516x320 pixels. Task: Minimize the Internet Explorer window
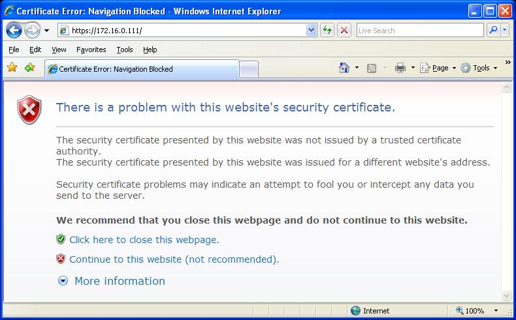coord(474,11)
